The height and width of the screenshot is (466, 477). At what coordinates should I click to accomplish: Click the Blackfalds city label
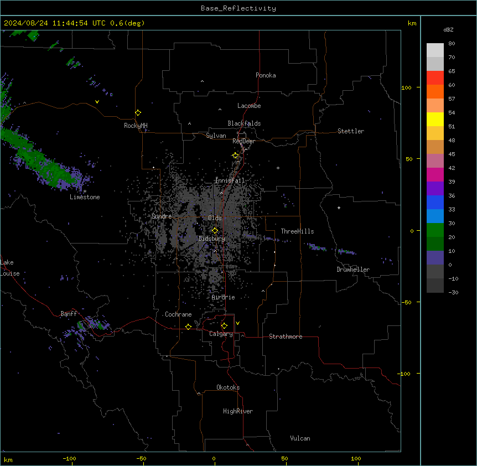[x=244, y=123]
